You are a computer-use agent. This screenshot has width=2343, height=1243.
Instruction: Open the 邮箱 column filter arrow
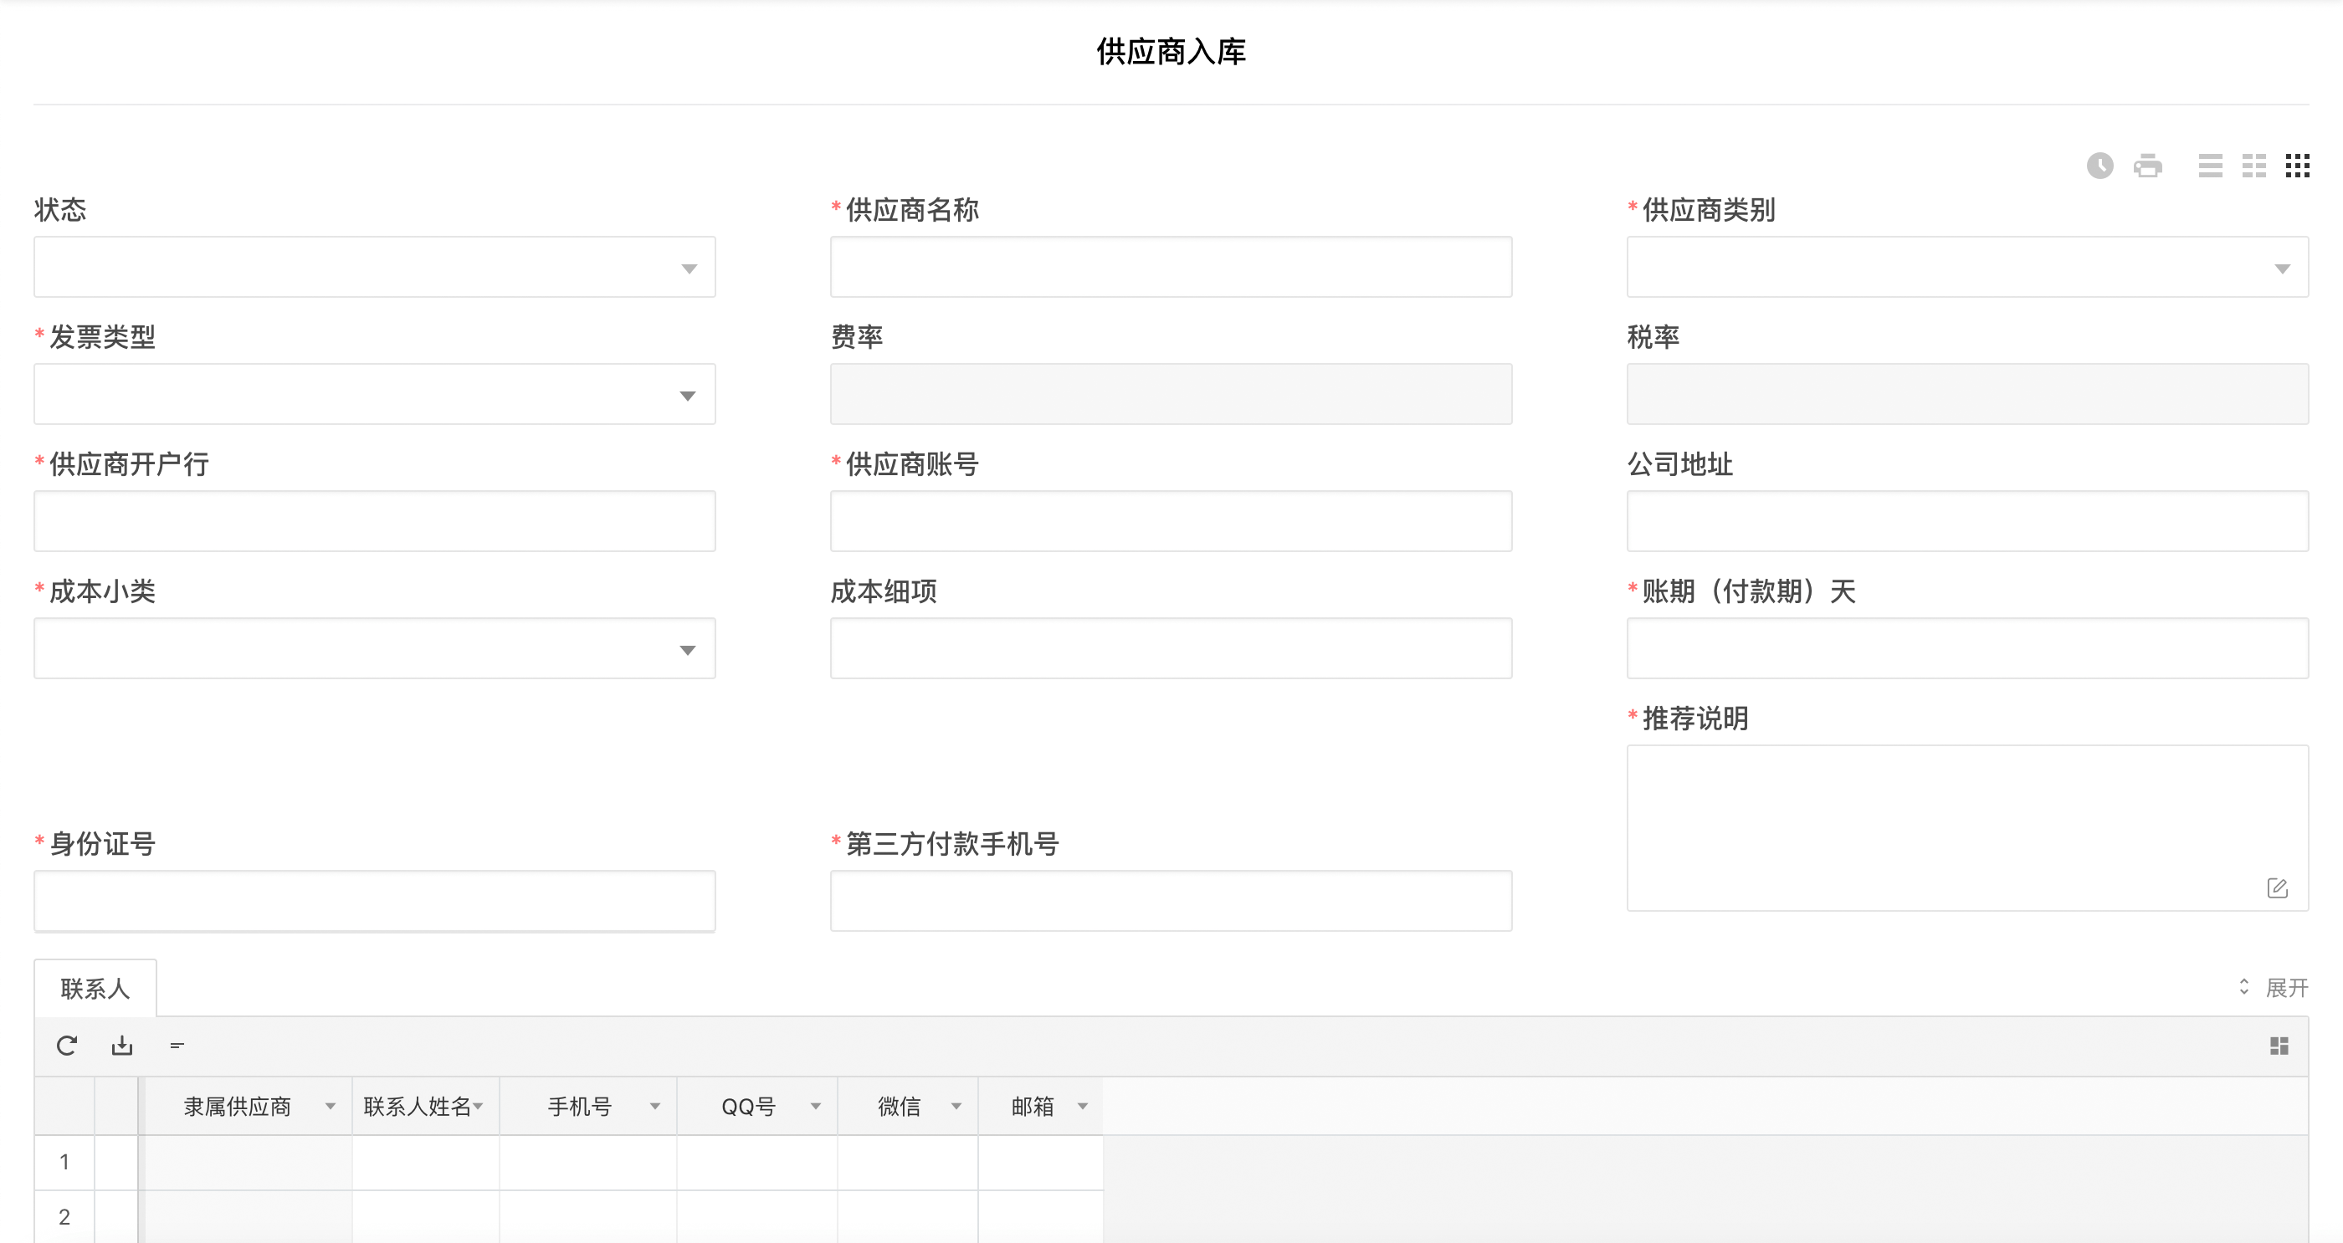pyautogui.click(x=1082, y=1107)
